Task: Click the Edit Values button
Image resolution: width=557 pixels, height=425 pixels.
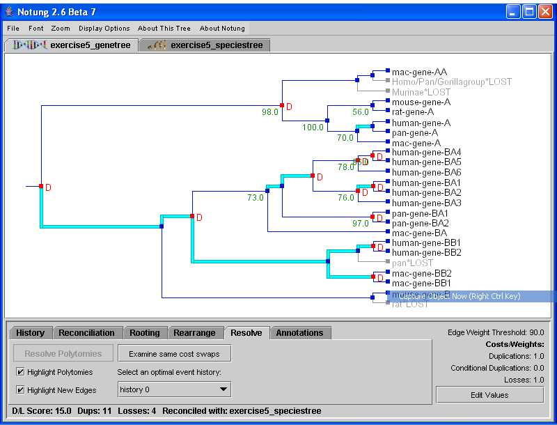Action: [x=489, y=395]
